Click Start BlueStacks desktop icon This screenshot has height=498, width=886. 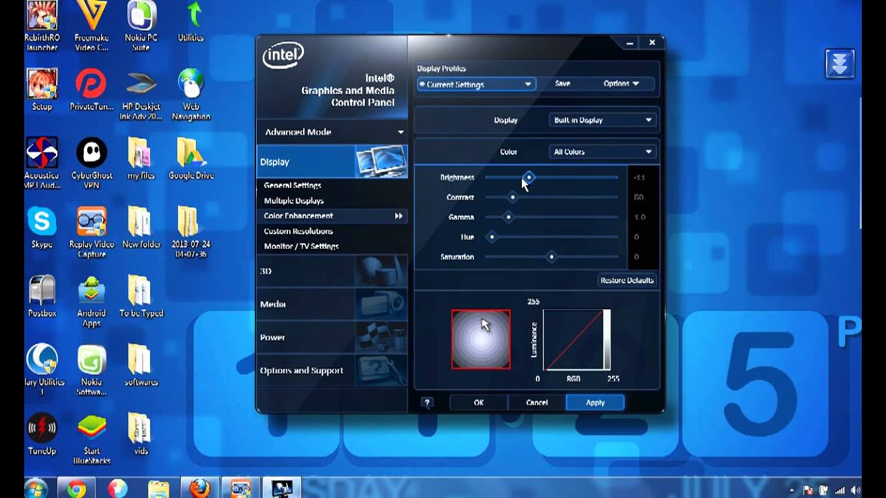coord(91,439)
